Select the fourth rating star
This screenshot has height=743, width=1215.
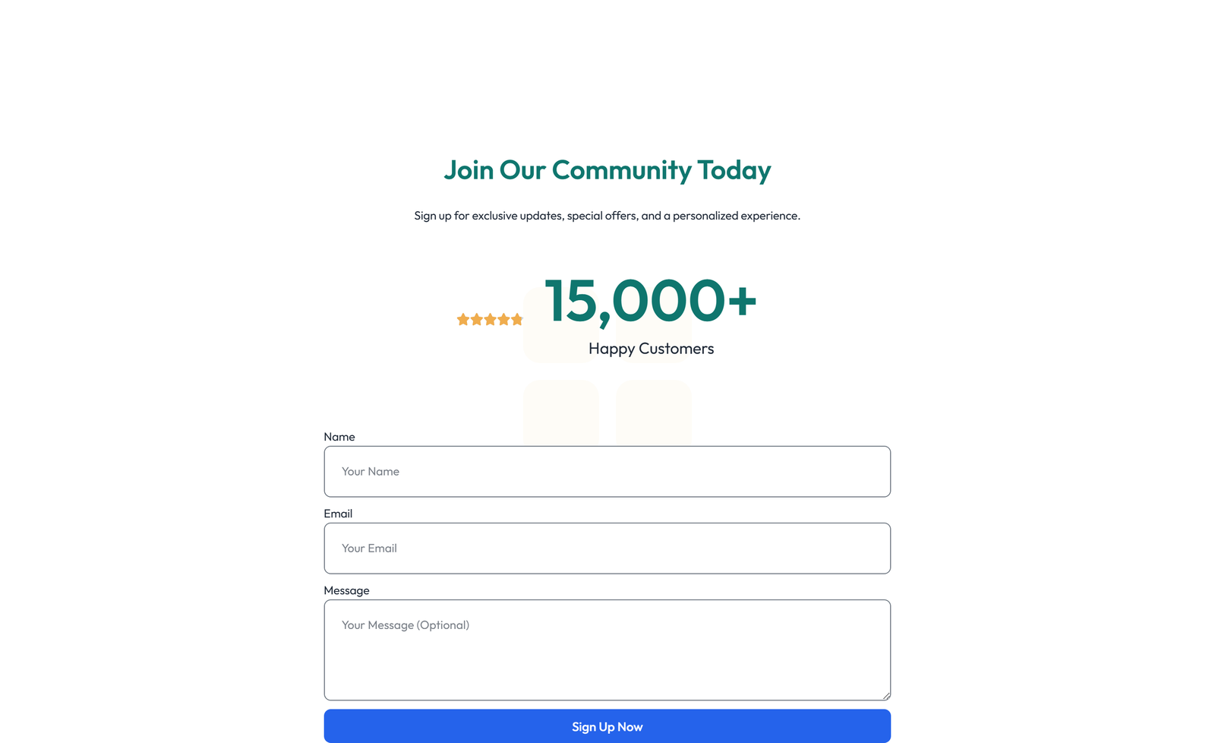click(505, 320)
